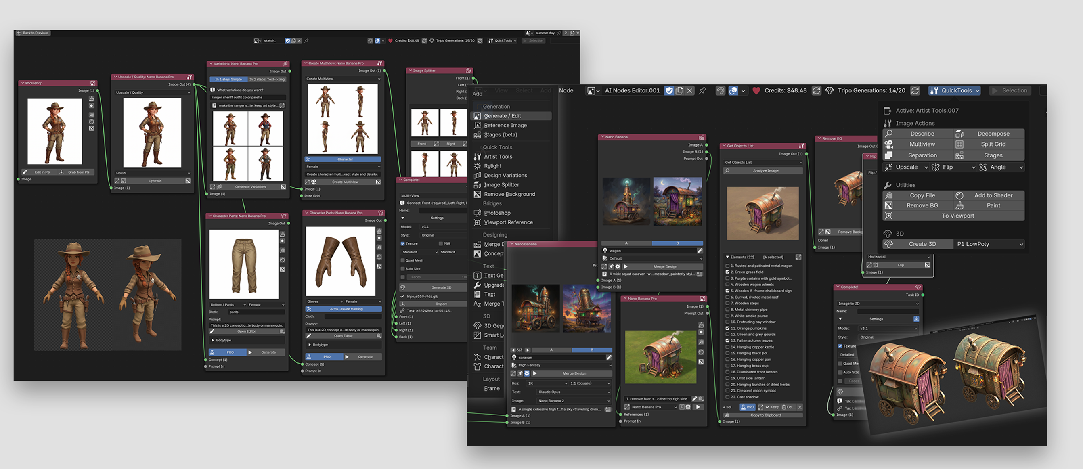The width and height of the screenshot is (1083, 469).
Task: Uncheck element '2. Green grass field'
Action: coord(727,272)
